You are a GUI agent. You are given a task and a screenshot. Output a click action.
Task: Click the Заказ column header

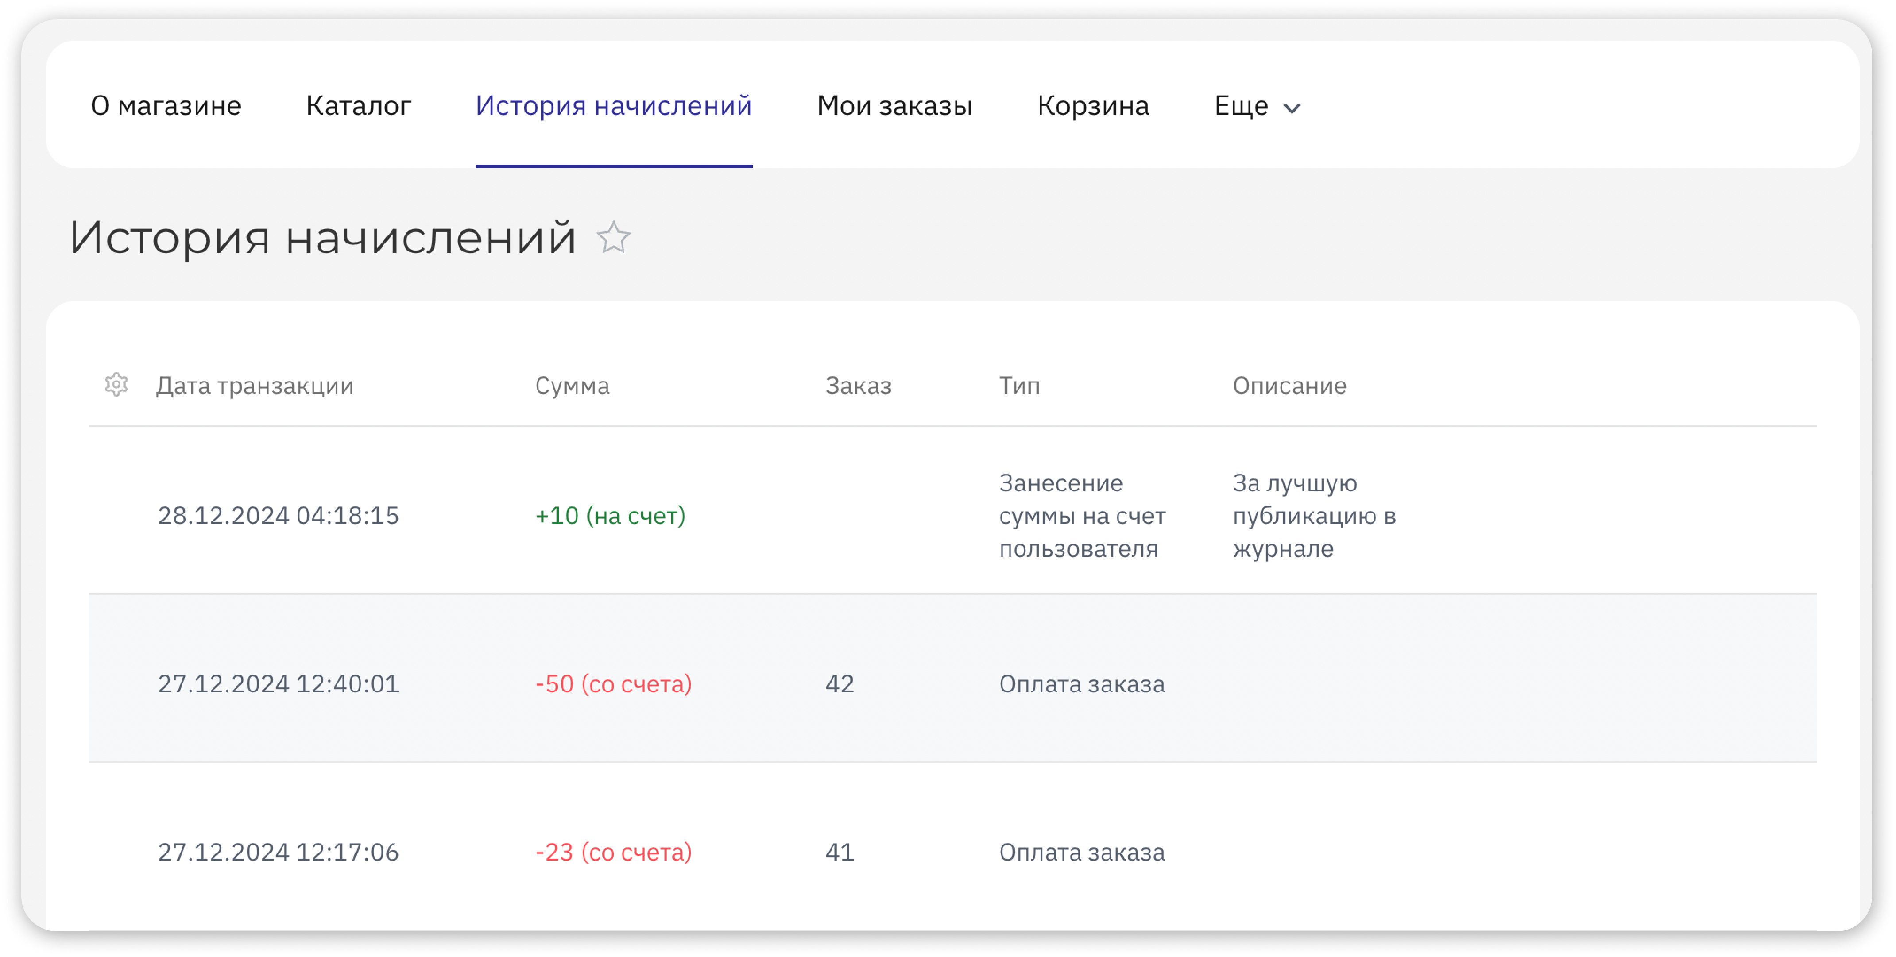(858, 386)
